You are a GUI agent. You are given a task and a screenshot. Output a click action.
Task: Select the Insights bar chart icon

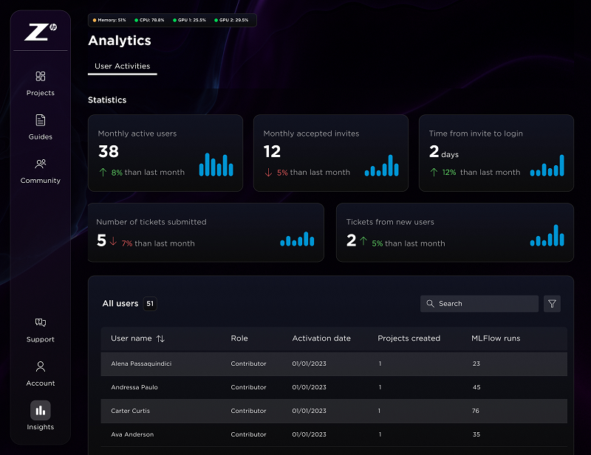[x=41, y=410]
